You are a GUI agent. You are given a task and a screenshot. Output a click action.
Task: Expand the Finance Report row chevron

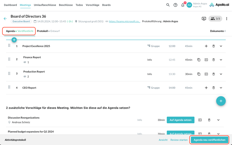pos(221,60)
